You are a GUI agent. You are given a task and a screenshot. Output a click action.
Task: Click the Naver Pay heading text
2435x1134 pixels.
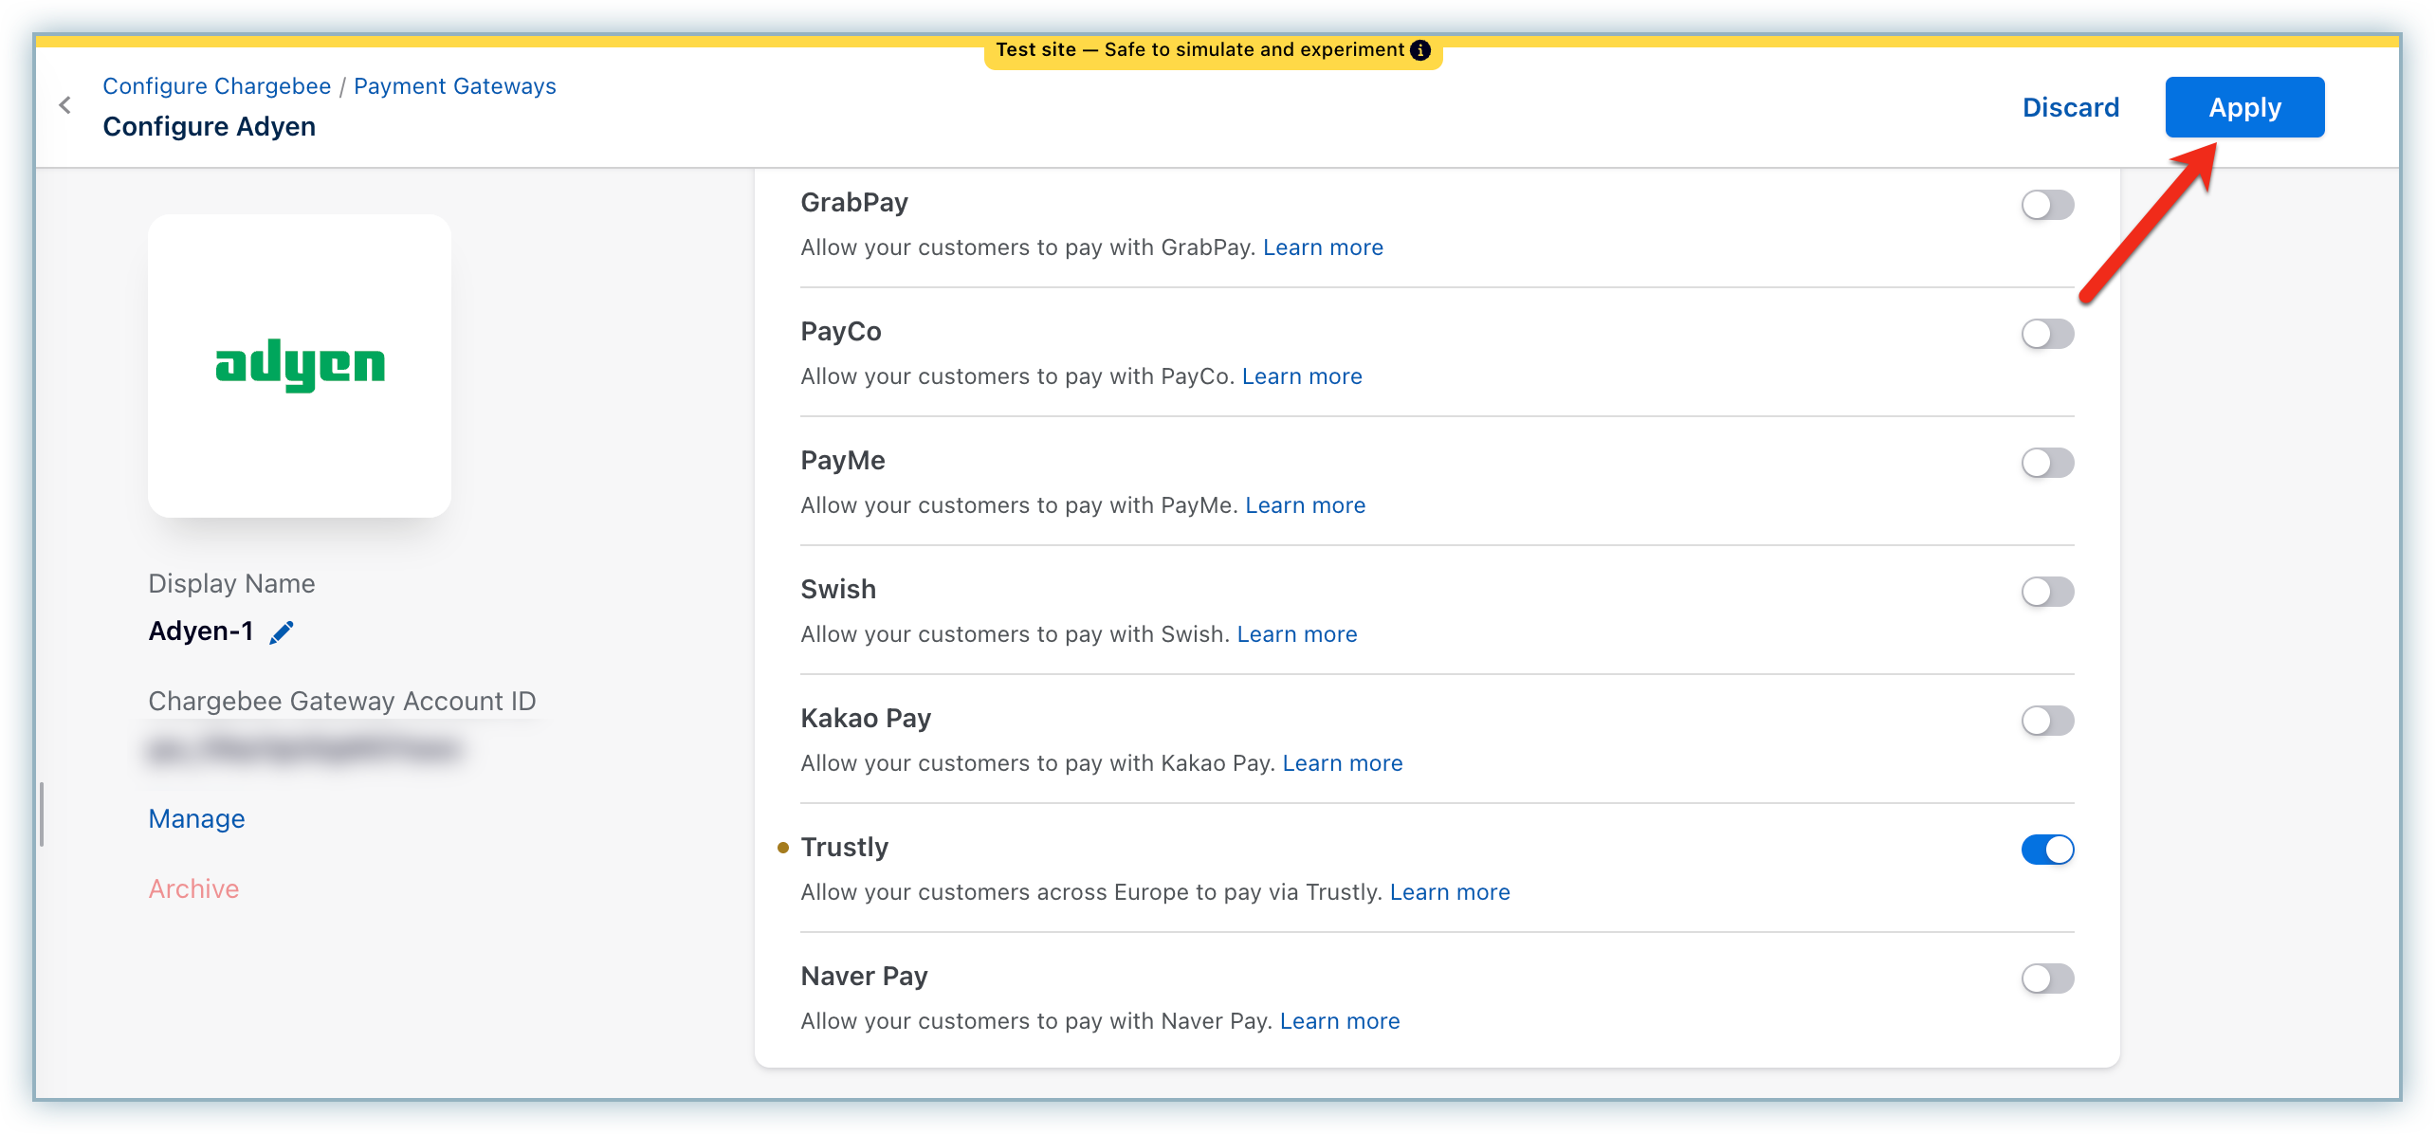pyautogui.click(x=864, y=977)
